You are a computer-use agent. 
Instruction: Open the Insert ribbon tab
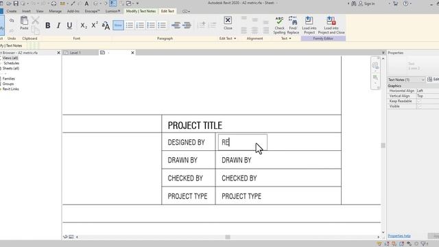click(x=26, y=11)
